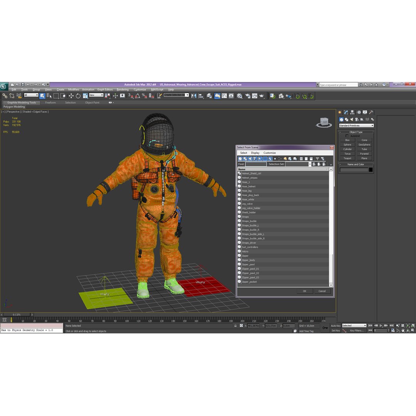Click the object color swatch
The image size is (416, 416).
[x=371, y=170]
